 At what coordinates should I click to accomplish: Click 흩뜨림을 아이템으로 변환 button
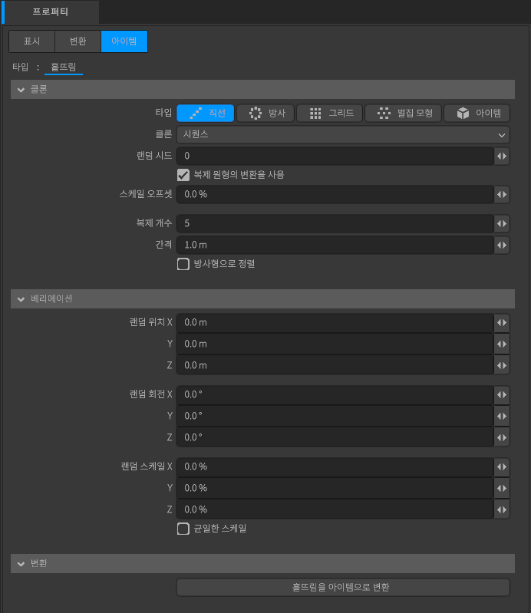(x=343, y=588)
